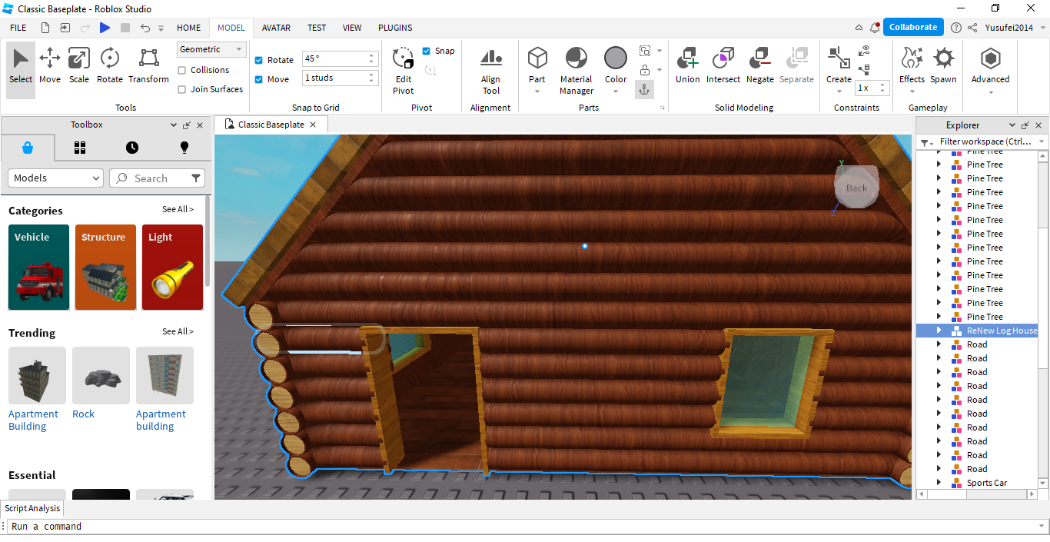Open the Material Manager

click(576, 71)
